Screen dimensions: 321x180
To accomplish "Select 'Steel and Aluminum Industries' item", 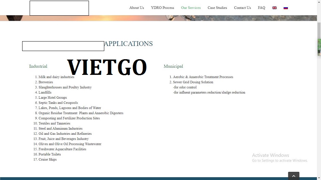I will (60, 129).
